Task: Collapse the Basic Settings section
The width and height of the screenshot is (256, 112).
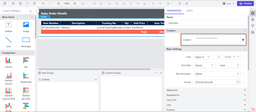Action: 245,49
